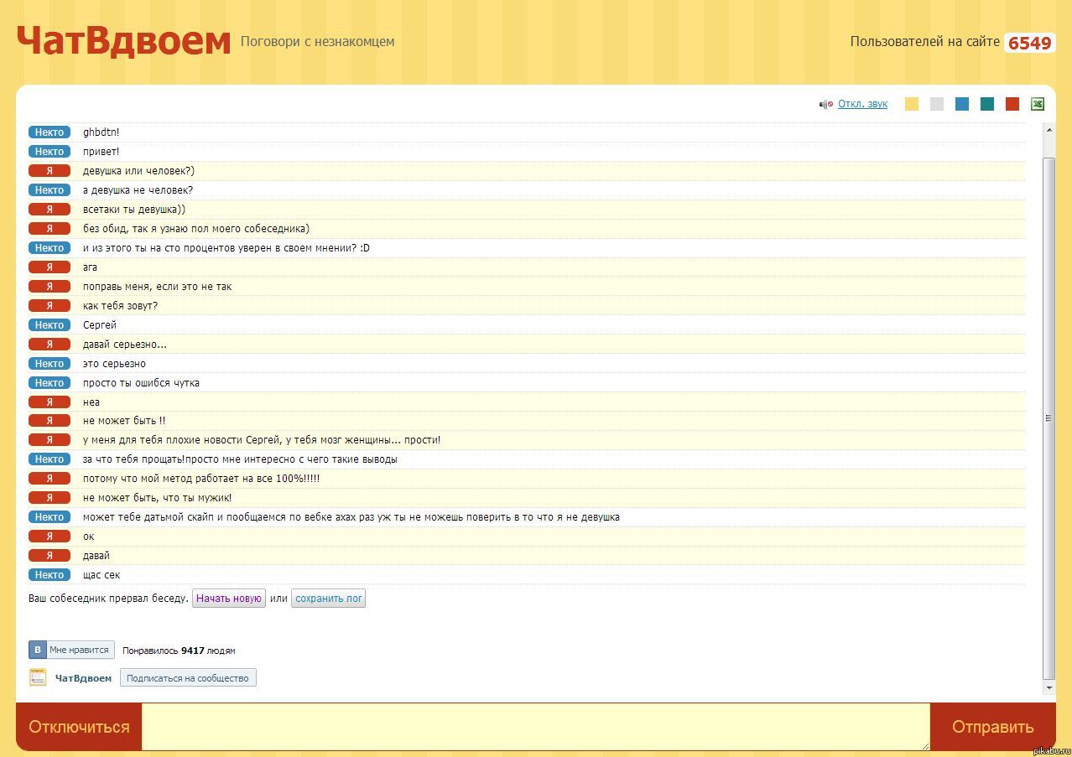Click the green Excel theme icon
This screenshot has width=1072, height=757.
pos(1037,104)
